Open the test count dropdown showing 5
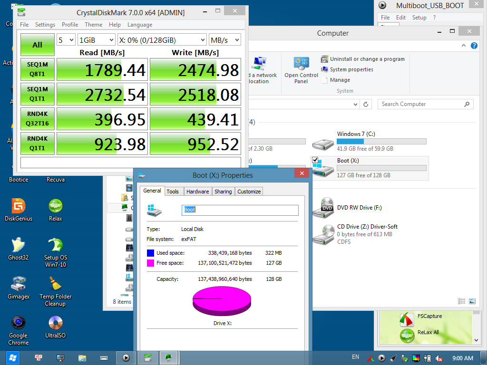 pos(66,40)
